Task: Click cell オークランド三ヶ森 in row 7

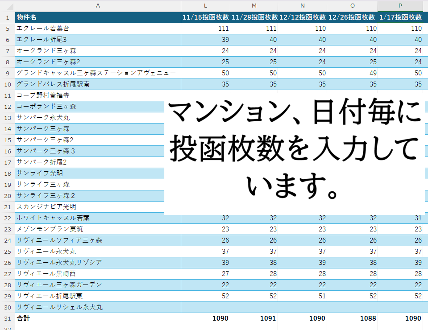Action: pos(98,51)
